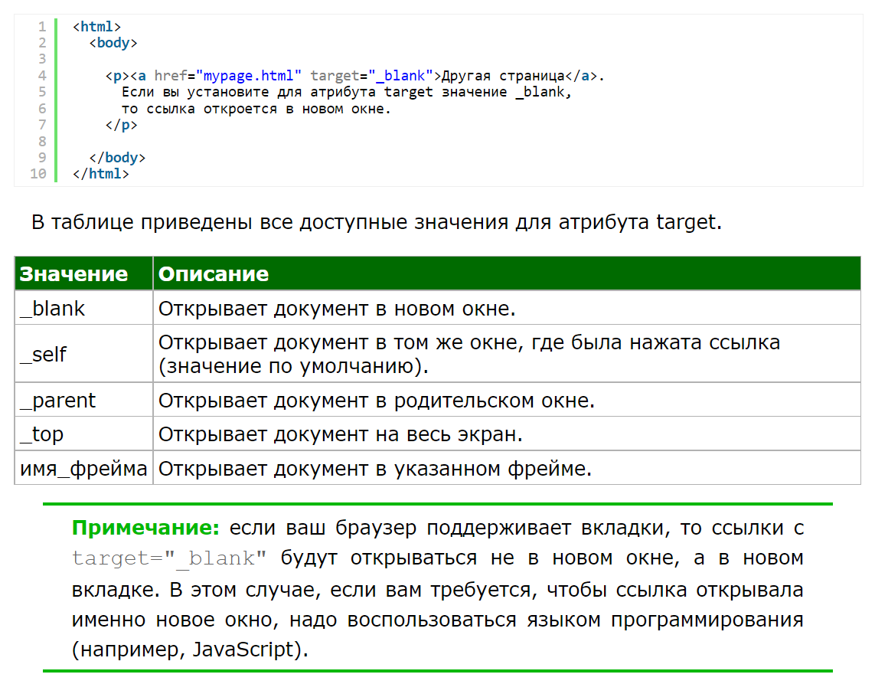The width and height of the screenshot is (875, 684).
Task: Click "Другая страница" link text in the code
Action: pos(504,75)
